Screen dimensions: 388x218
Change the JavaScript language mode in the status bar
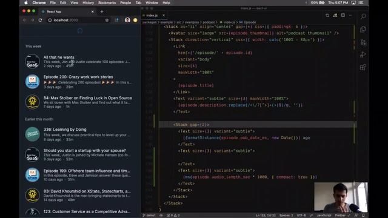(324, 216)
